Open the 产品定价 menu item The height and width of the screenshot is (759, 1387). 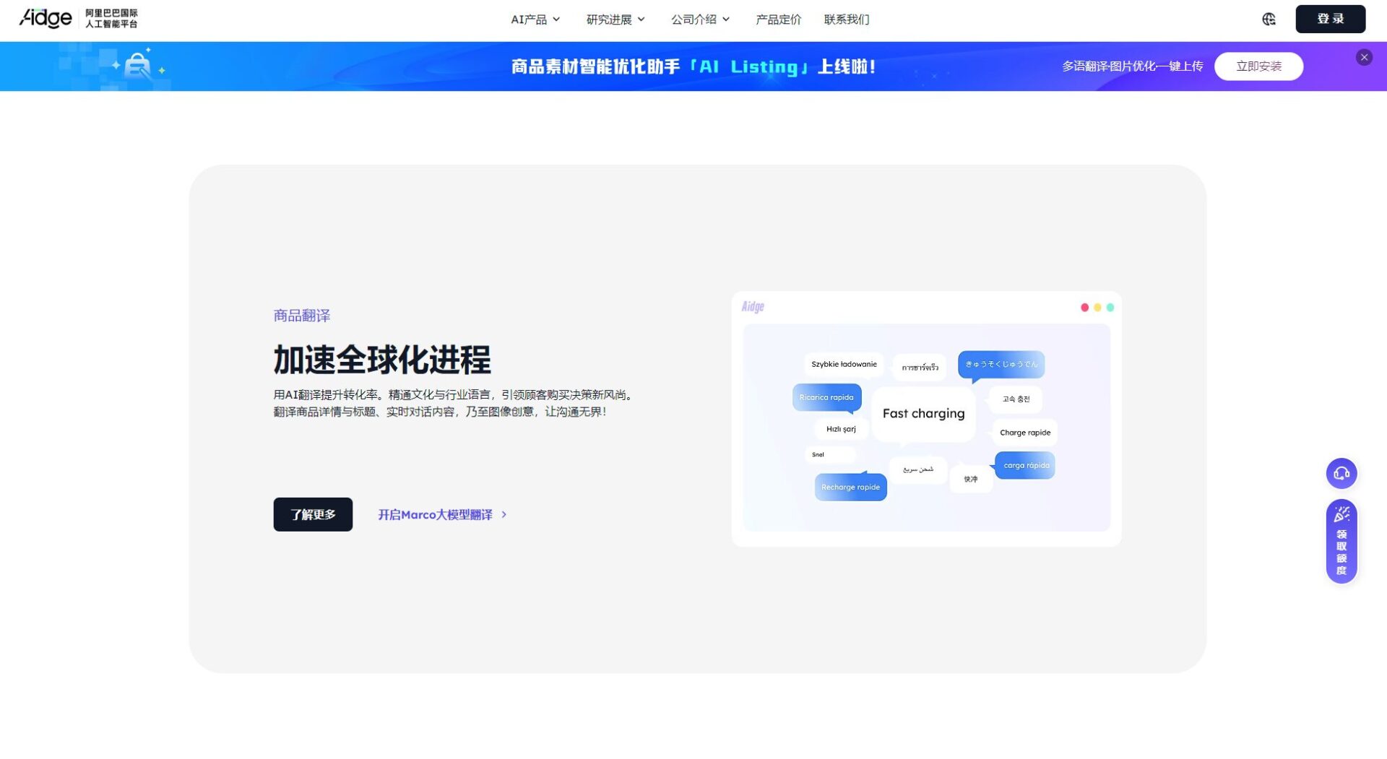tap(778, 19)
